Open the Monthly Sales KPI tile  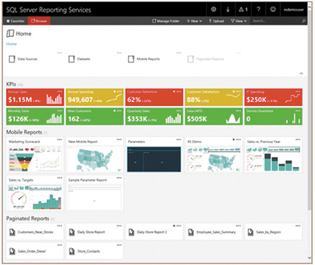(35, 116)
